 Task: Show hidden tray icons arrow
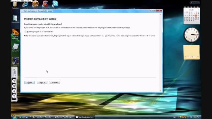[x=178, y=117]
